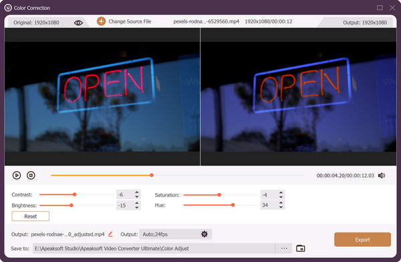401x262 pixels.
Task: Toggle original preview eye icon
Action: pos(78,23)
